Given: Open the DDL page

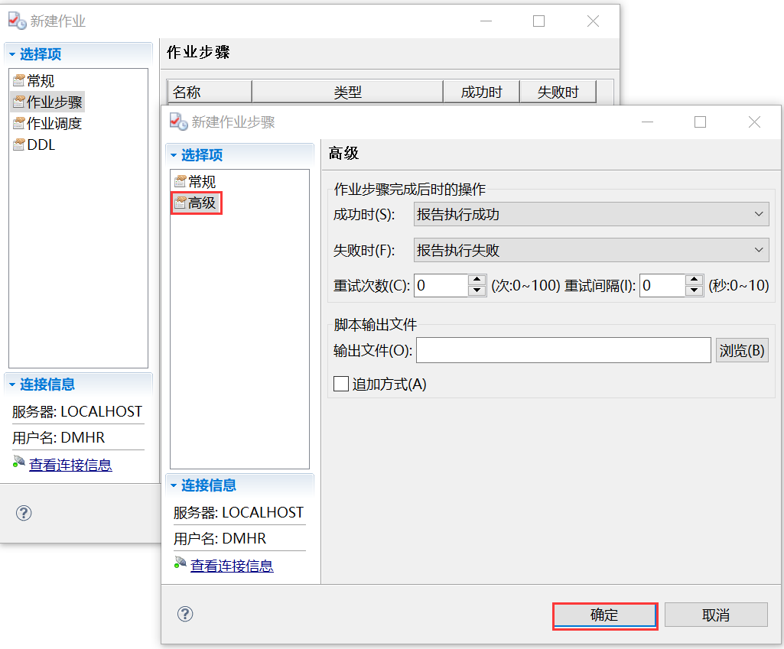Looking at the screenshot, I should 41,145.
